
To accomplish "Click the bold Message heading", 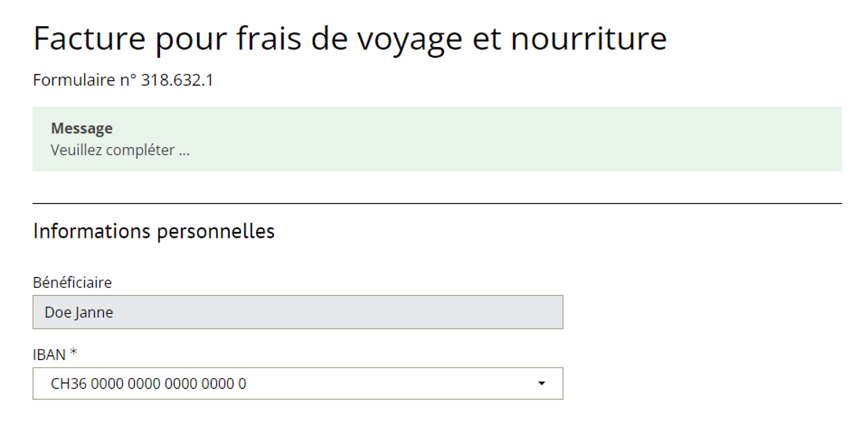I will tap(82, 128).
